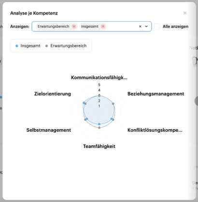Click the Teamfähigkeit axis label
Image resolution: width=198 pixels, height=202 pixels.
pos(99,147)
